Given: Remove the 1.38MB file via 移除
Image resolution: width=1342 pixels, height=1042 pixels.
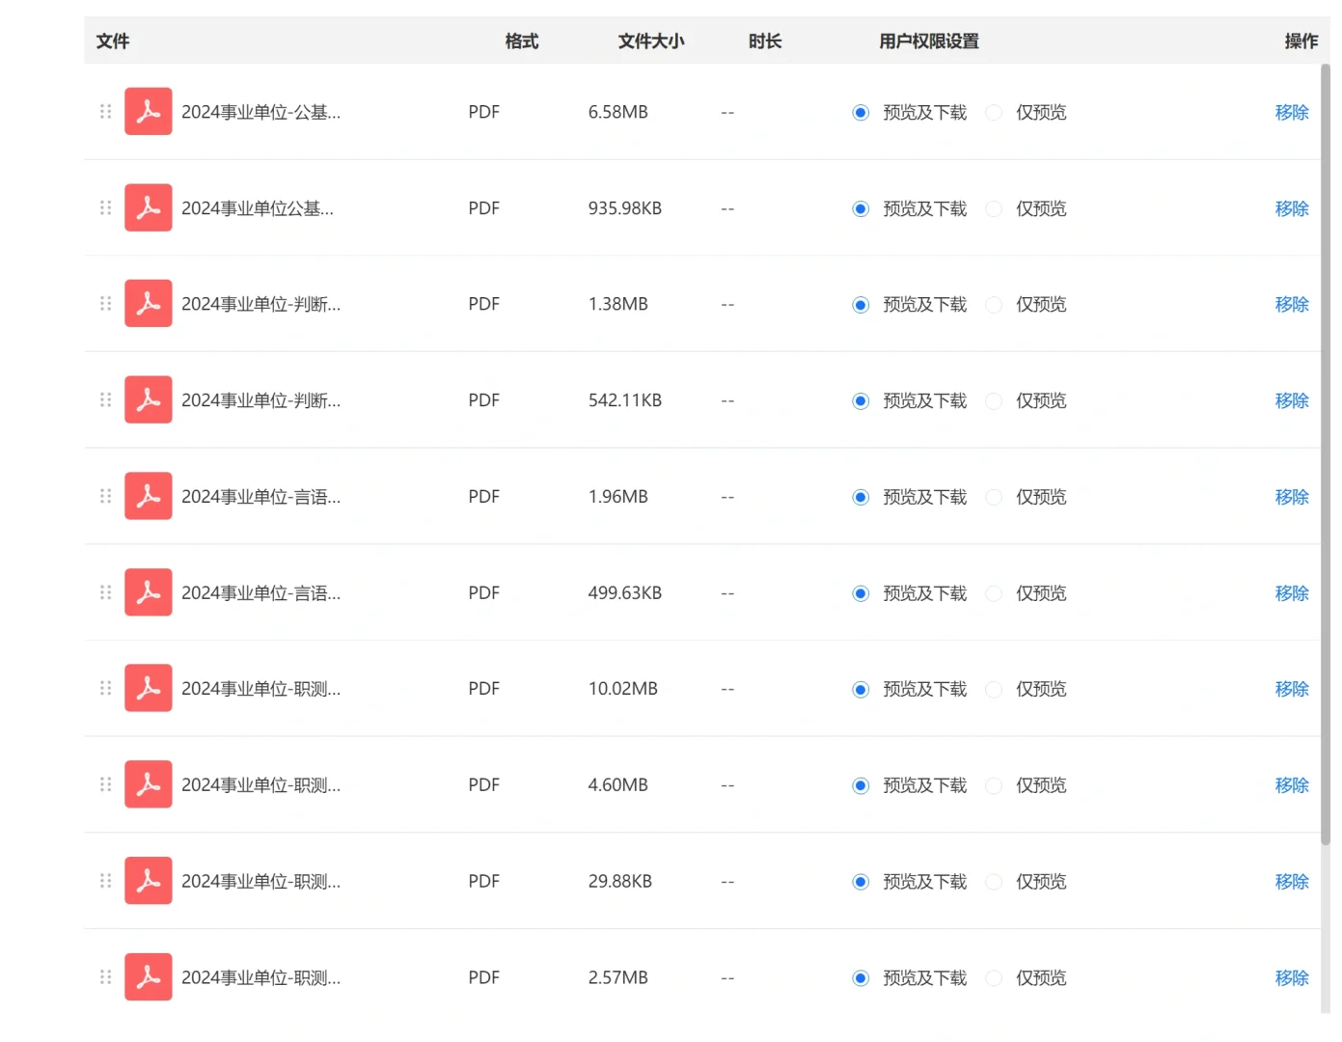Looking at the screenshot, I should tap(1292, 305).
